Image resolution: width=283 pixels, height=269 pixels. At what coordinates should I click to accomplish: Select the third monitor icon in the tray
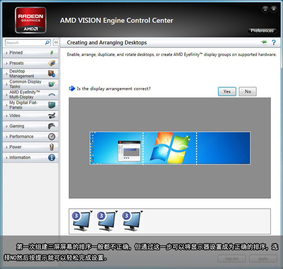(131, 221)
